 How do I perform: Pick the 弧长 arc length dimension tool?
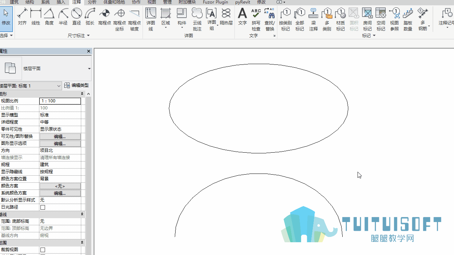[x=90, y=17]
